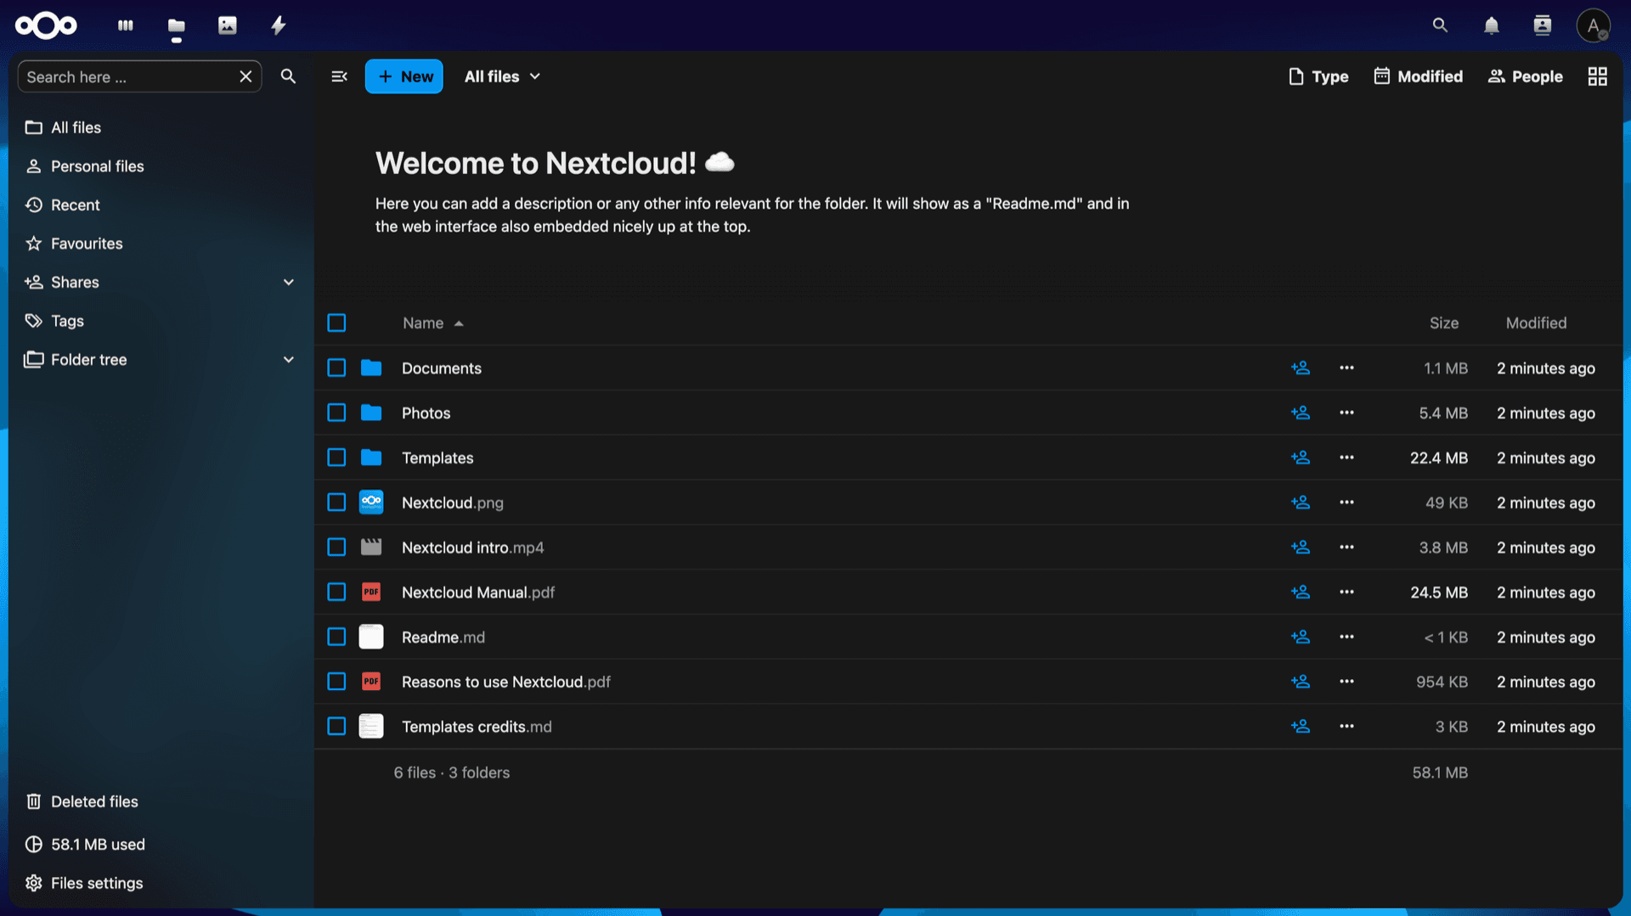Screen dimensions: 1631x916
Task: Open the Type filter dropdown
Action: pyautogui.click(x=1318, y=76)
